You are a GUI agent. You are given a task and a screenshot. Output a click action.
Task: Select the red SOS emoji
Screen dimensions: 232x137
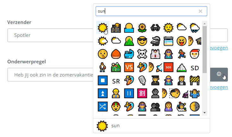coord(168,67)
